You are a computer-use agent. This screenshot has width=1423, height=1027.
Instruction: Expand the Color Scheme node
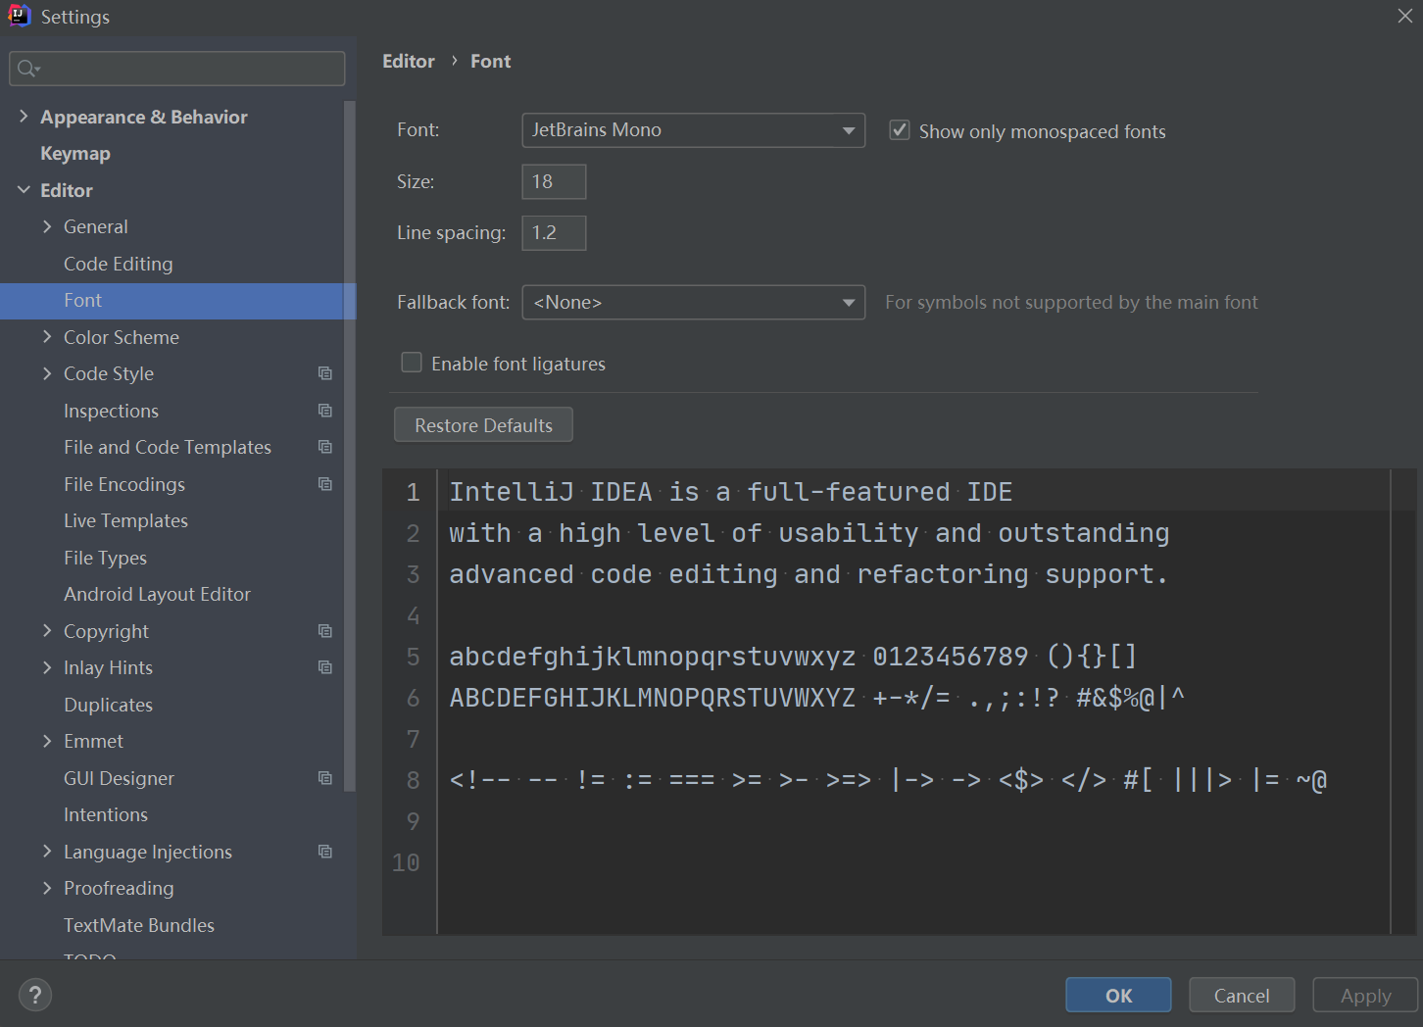pos(47,337)
